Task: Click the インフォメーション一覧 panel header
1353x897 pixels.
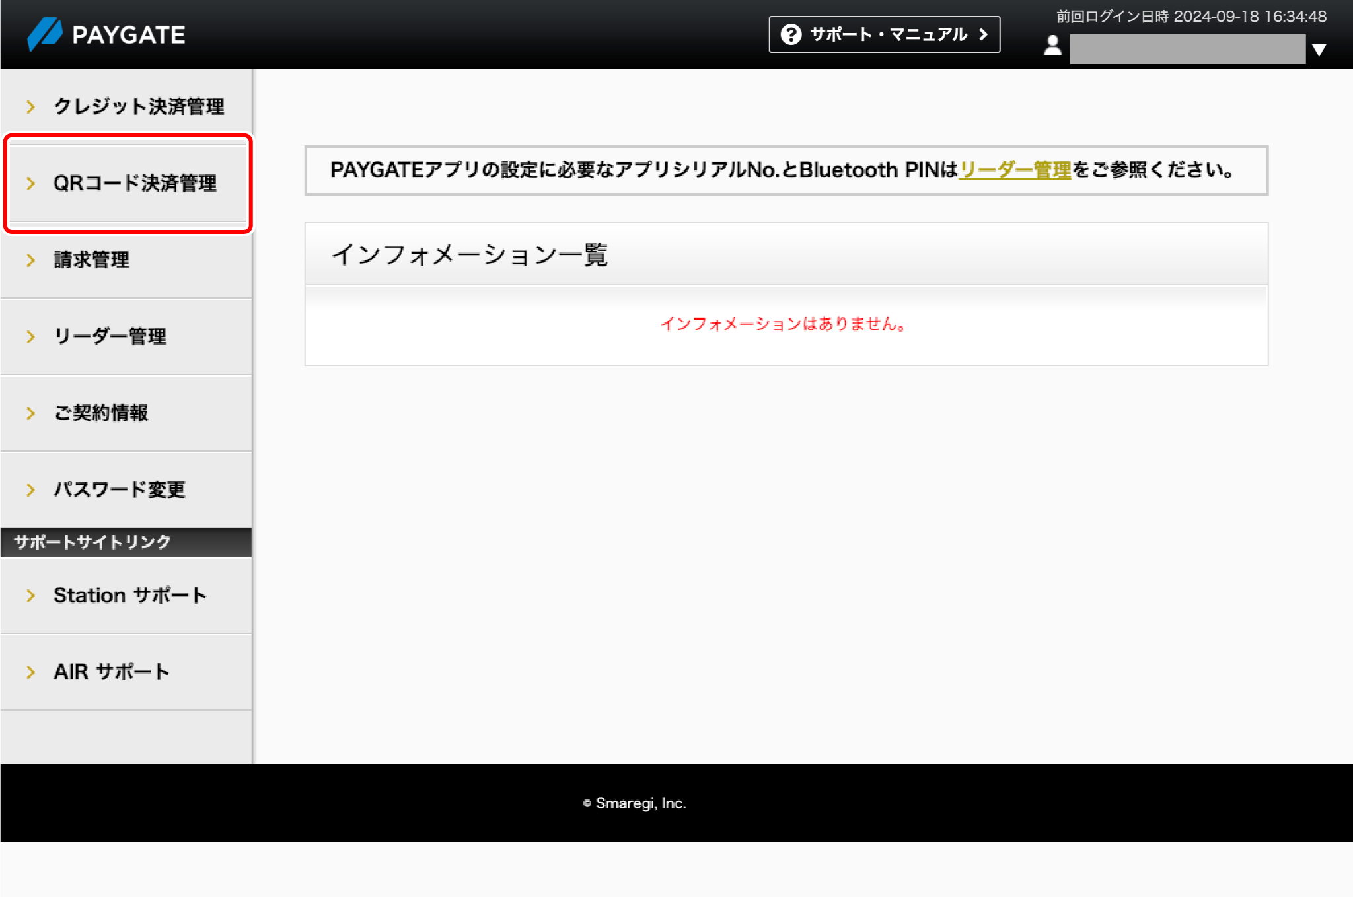Action: click(x=471, y=254)
